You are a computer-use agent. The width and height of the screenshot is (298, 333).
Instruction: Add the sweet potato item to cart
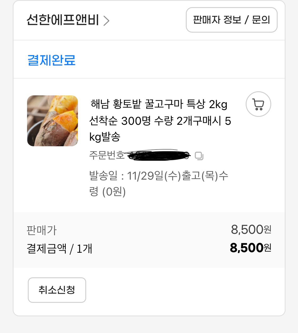258,104
